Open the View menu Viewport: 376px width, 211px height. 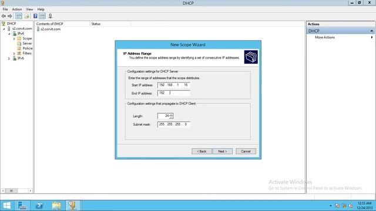[29, 9]
